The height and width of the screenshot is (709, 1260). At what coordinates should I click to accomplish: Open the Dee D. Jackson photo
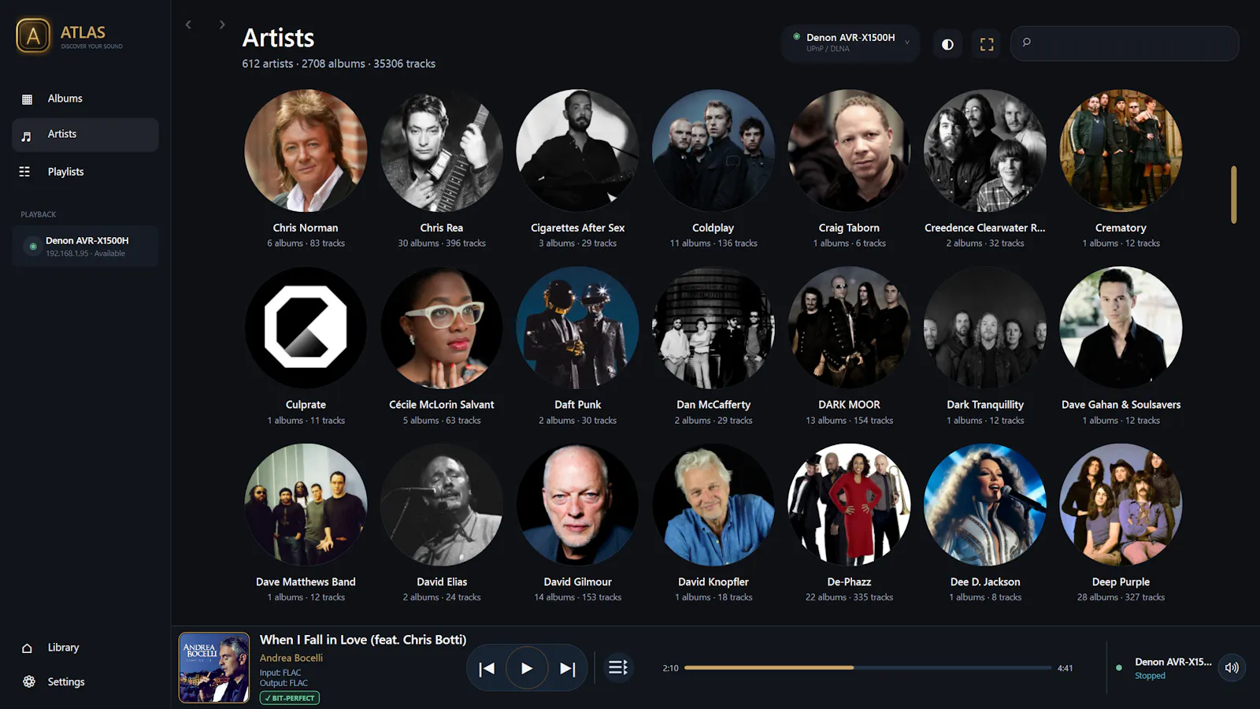pyautogui.click(x=985, y=505)
